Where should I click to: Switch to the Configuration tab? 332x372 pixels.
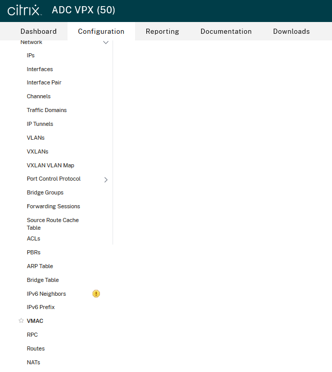(x=101, y=31)
